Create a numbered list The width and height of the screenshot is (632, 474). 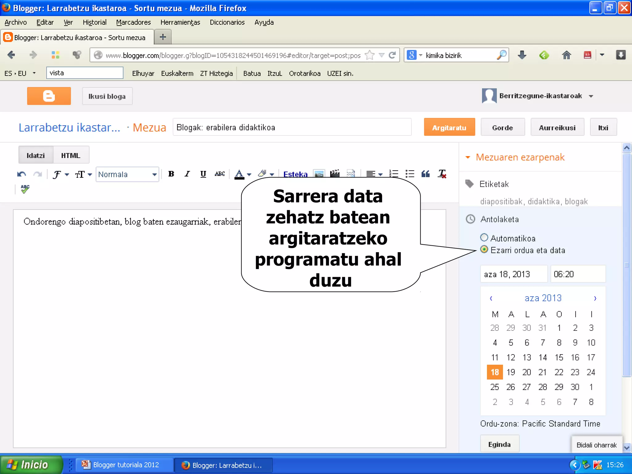[x=394, y=174]
